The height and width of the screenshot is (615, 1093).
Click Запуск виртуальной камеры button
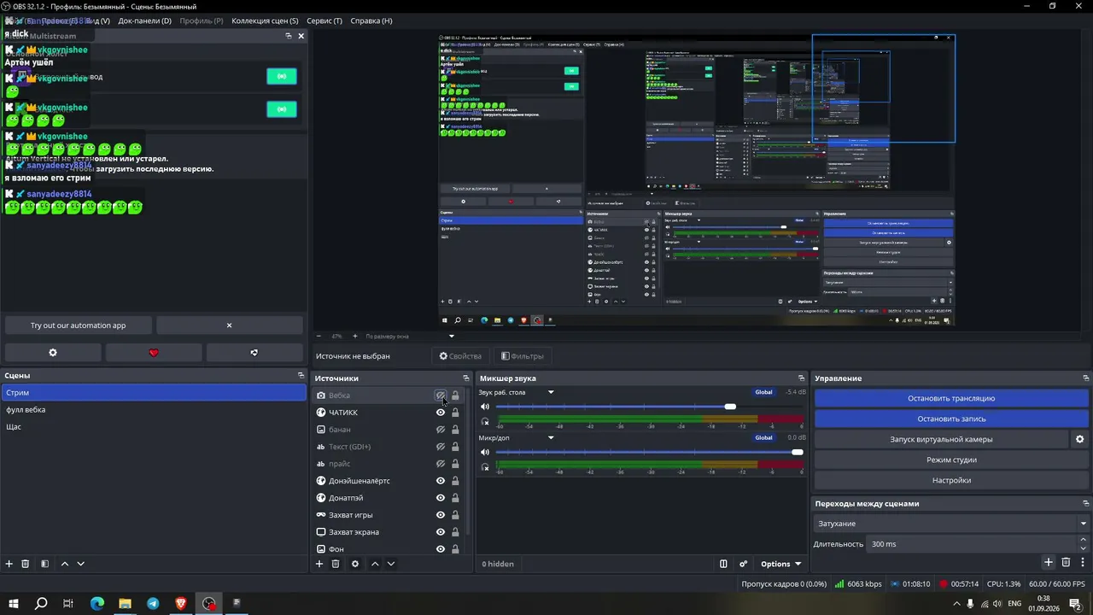(x=941, y=439)
